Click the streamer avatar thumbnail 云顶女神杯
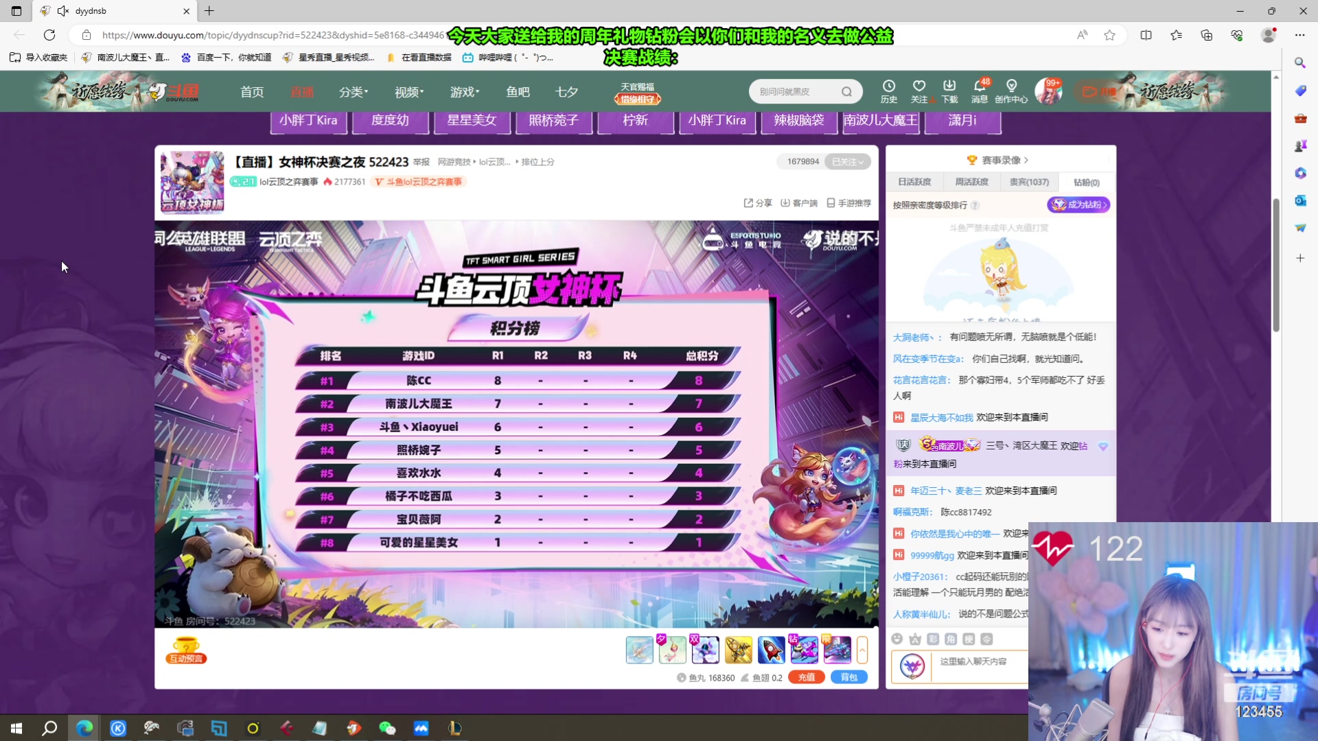Screen dimensions: 1318x741 coord(192,183)
